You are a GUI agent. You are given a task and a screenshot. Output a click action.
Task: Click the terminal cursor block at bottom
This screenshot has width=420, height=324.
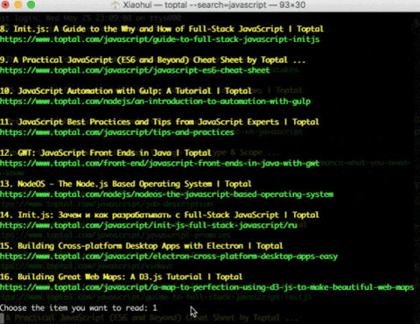pyautogui.click(x=2, y=318)
